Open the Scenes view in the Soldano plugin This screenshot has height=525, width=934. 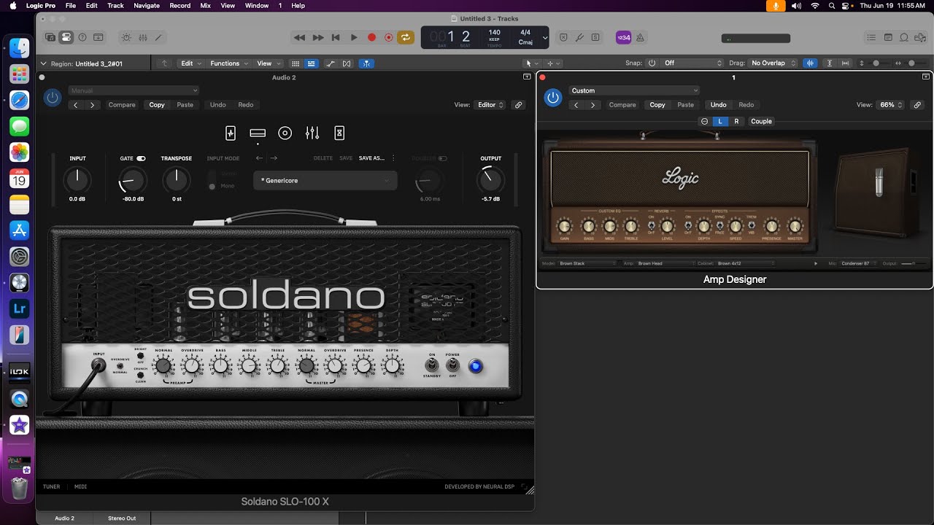(x=231, y=133)
